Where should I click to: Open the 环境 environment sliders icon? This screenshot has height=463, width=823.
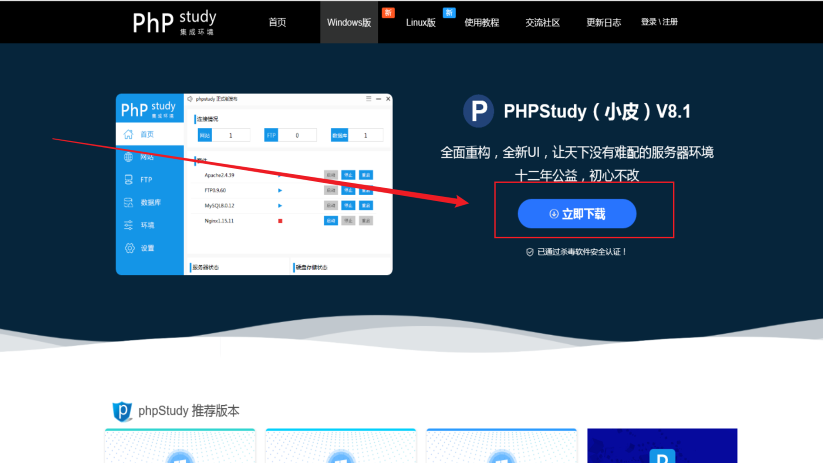[129, 225]
